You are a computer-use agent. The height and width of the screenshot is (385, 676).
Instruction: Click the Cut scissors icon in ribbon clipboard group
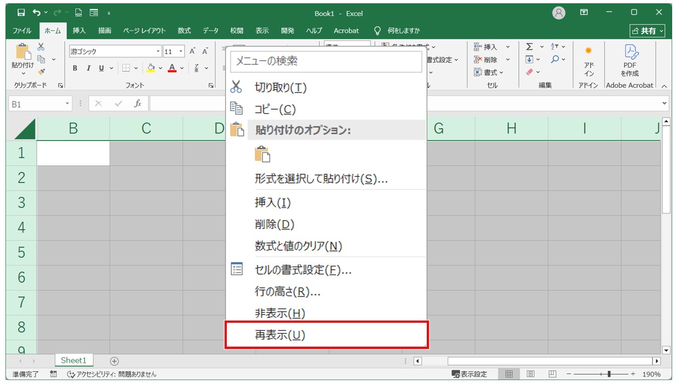(x=41, y=47)
